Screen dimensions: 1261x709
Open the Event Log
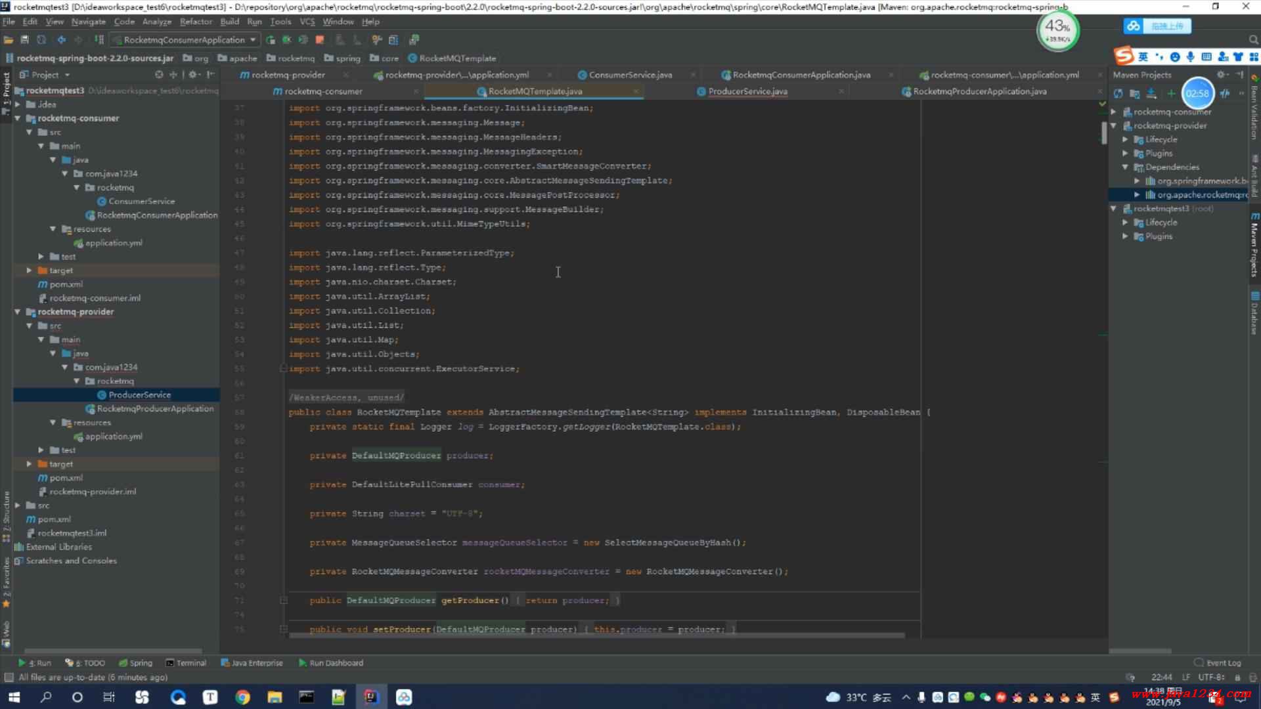coord(1218,663)
